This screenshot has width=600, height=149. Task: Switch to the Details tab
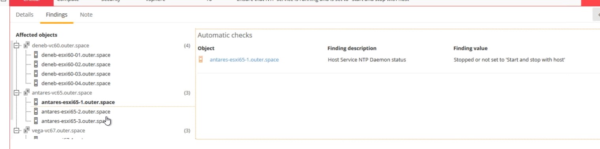tap(24, 15)
